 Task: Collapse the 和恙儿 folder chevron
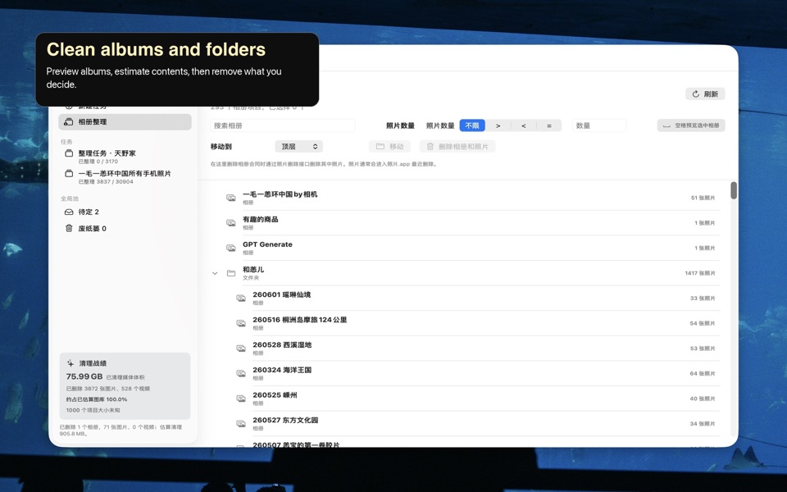click(215, 274)
